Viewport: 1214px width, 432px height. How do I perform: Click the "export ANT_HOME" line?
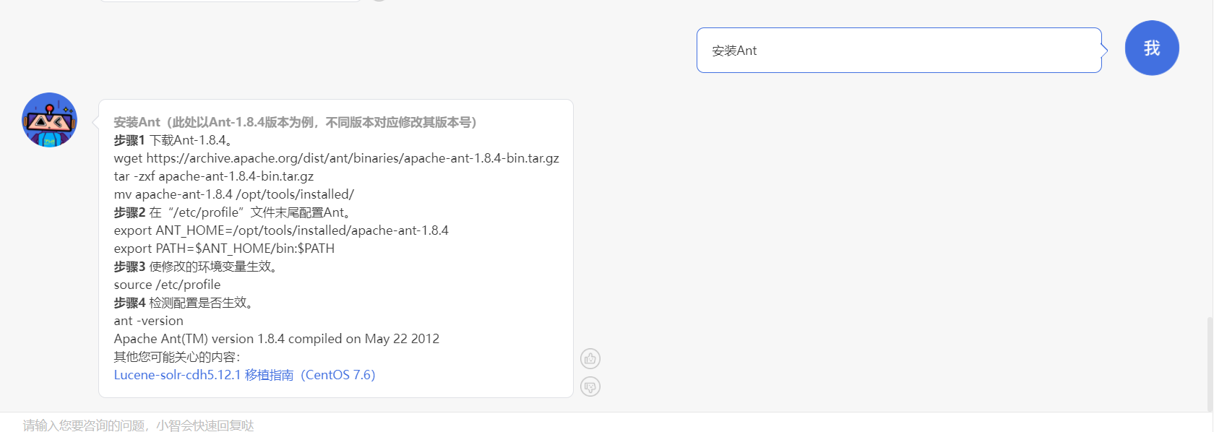point(280,230)
